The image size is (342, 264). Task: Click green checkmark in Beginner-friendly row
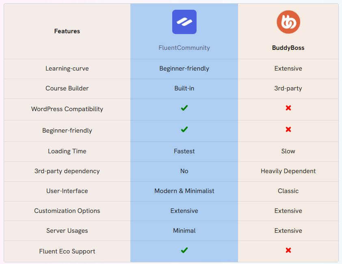184,129
